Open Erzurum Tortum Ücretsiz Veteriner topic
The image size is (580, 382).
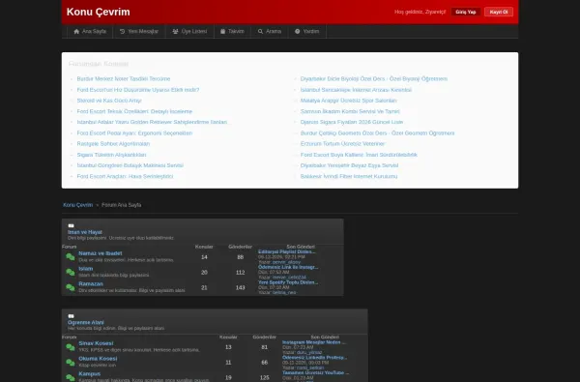[342, 144]
